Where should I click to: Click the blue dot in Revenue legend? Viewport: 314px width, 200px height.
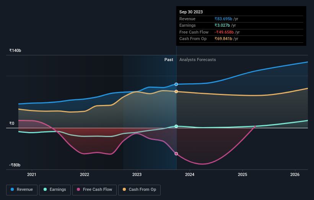[12, 189]
